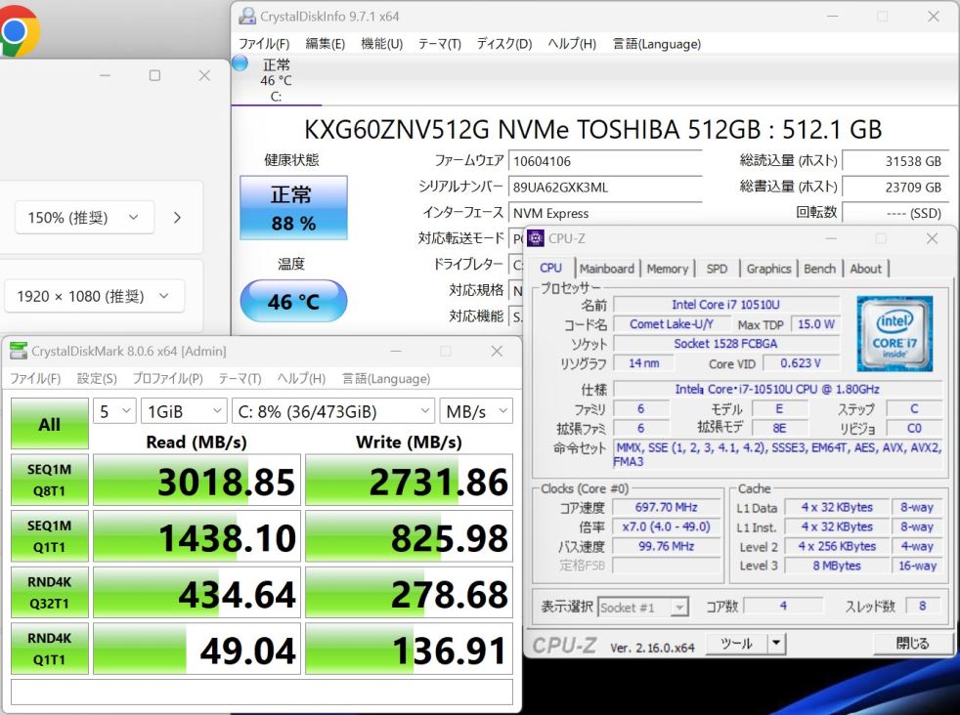This screenshot has width=960, height=715.
Task: Click the empty comment box in CrystalDiskMark
Action: click(262, 692)
